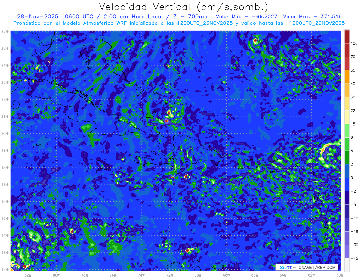This screenshot has width=361, height=279.
Task: Click the colorbar label 9
Action: (352, 137)
